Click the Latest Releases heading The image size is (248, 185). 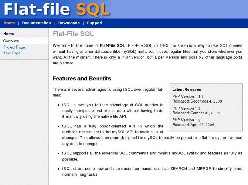187,89
